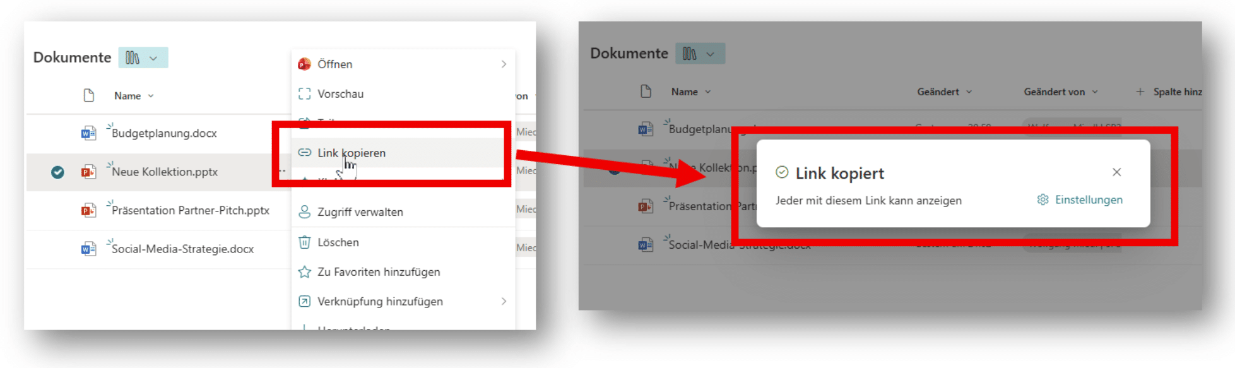Viewport: 1235px width, 368px height.
Task: Click PowerPoint icon of Präsentation Partner-Pitch.pptx in left panel
Action: pos(88,210)
